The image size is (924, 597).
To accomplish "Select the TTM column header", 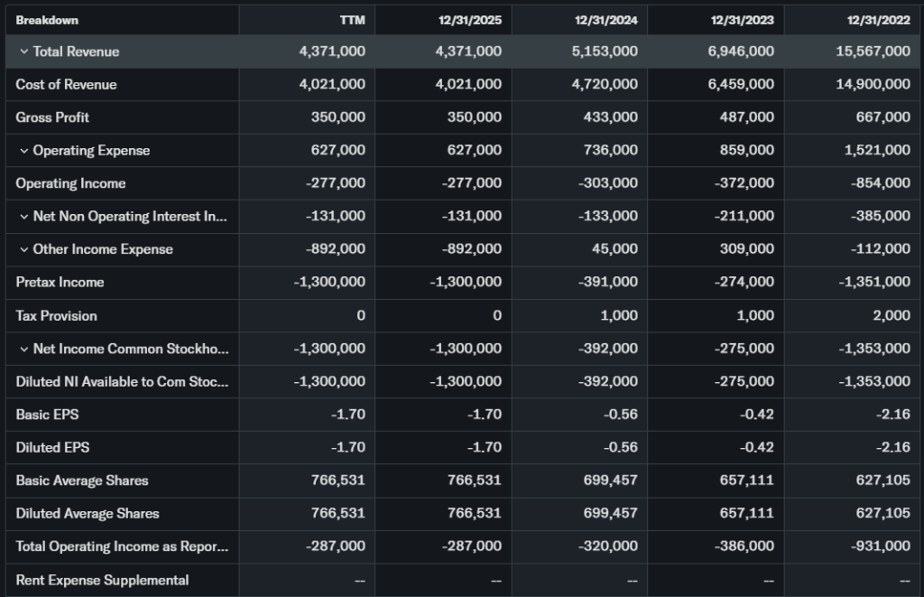I will pos(352,20).
